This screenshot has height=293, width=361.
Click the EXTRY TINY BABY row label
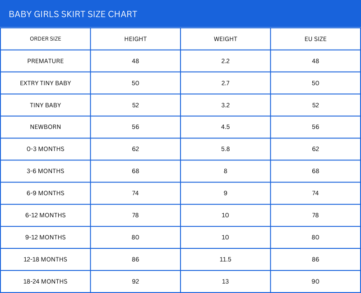coord(46,83)
